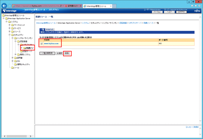Open the 保護リソース breadcrumb link
The image size is (203, 139).
click(x=148, y=23)
